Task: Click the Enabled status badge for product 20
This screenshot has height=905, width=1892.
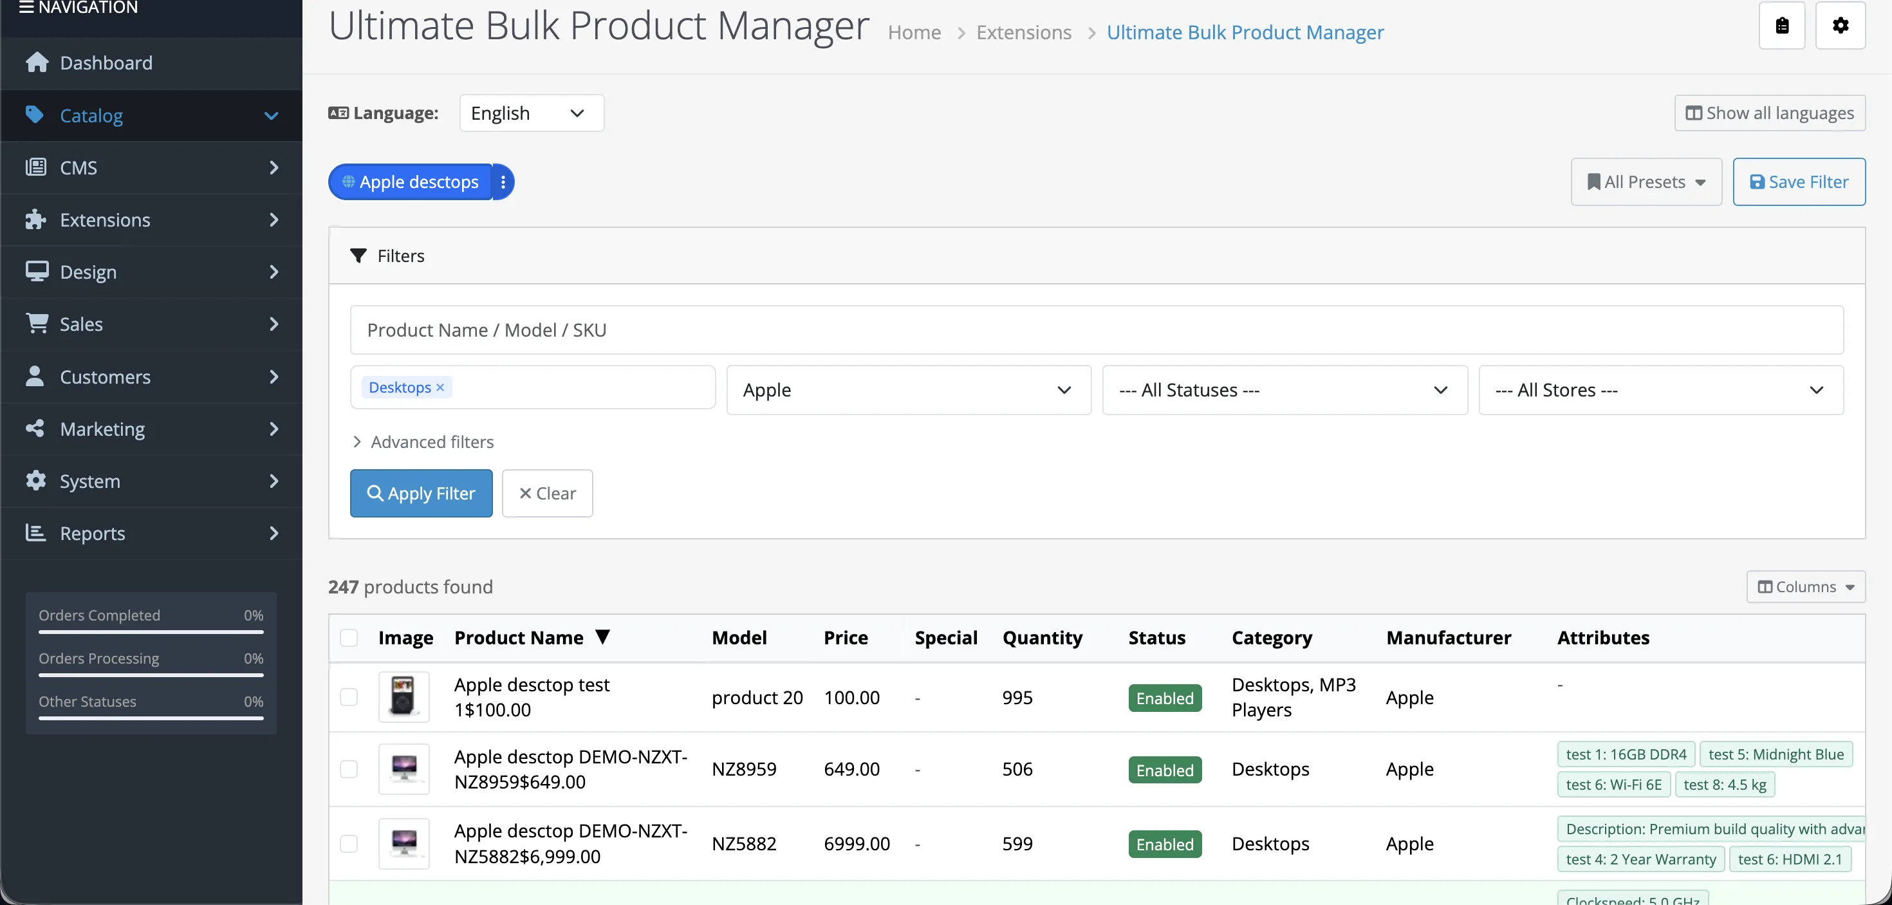Action: coord(1165,698)
